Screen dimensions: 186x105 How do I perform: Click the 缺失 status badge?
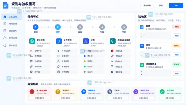tap(177, 27)
